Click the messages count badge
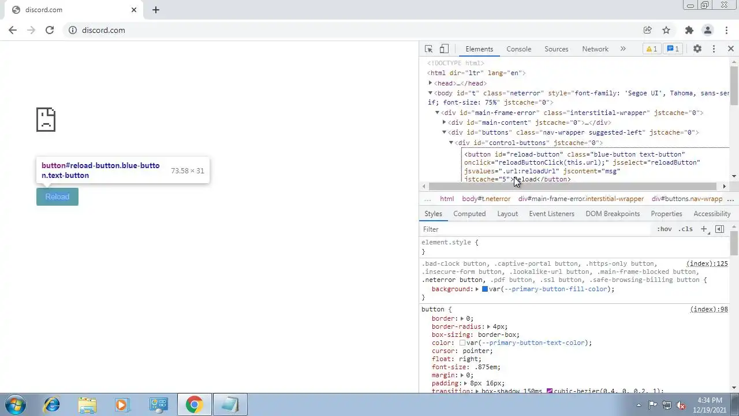The height and width of the screenshot is (416, 739). (673, 49)
